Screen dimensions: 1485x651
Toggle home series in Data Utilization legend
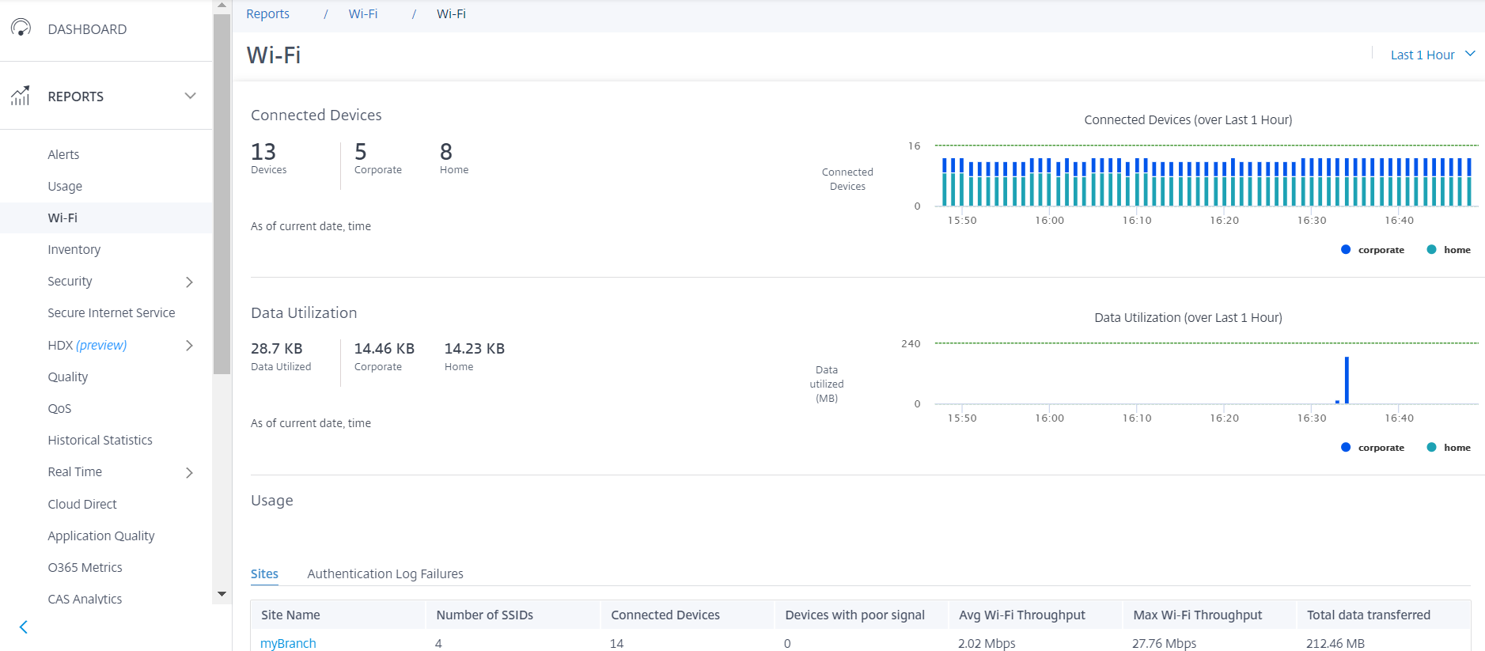(x=1449, y=448)
